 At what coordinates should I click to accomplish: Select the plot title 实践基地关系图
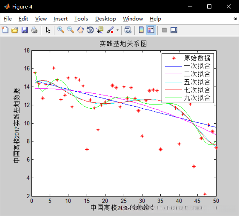point(123,44)
